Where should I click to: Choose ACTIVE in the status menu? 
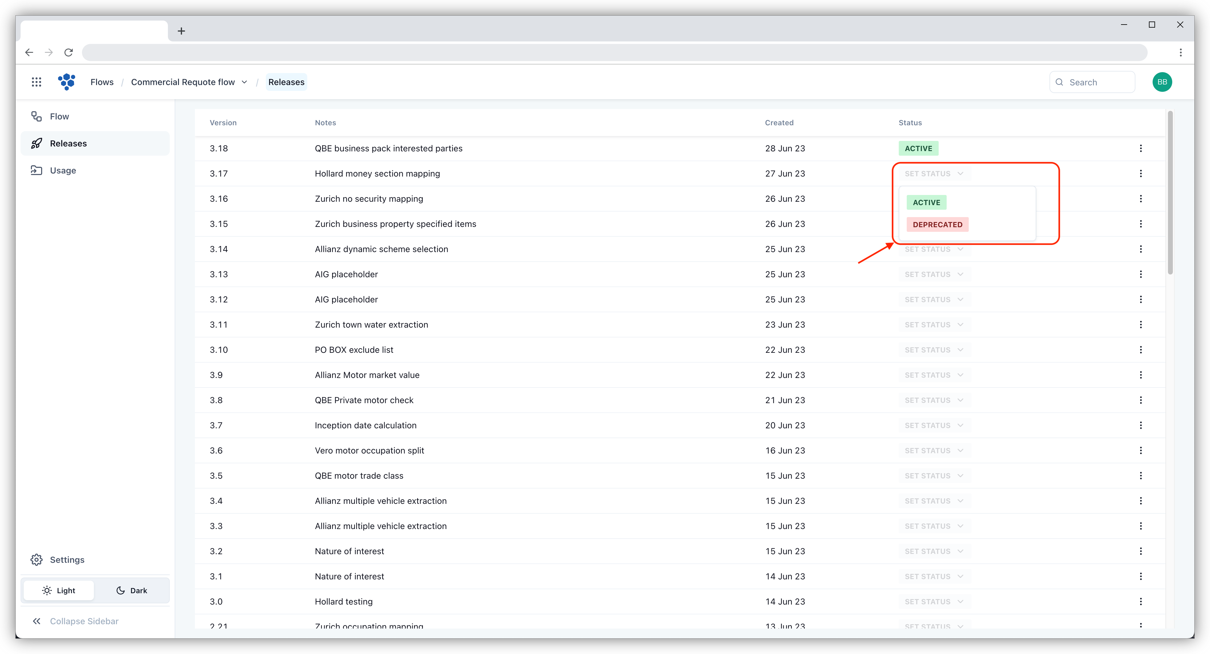(x=926, y=203)
